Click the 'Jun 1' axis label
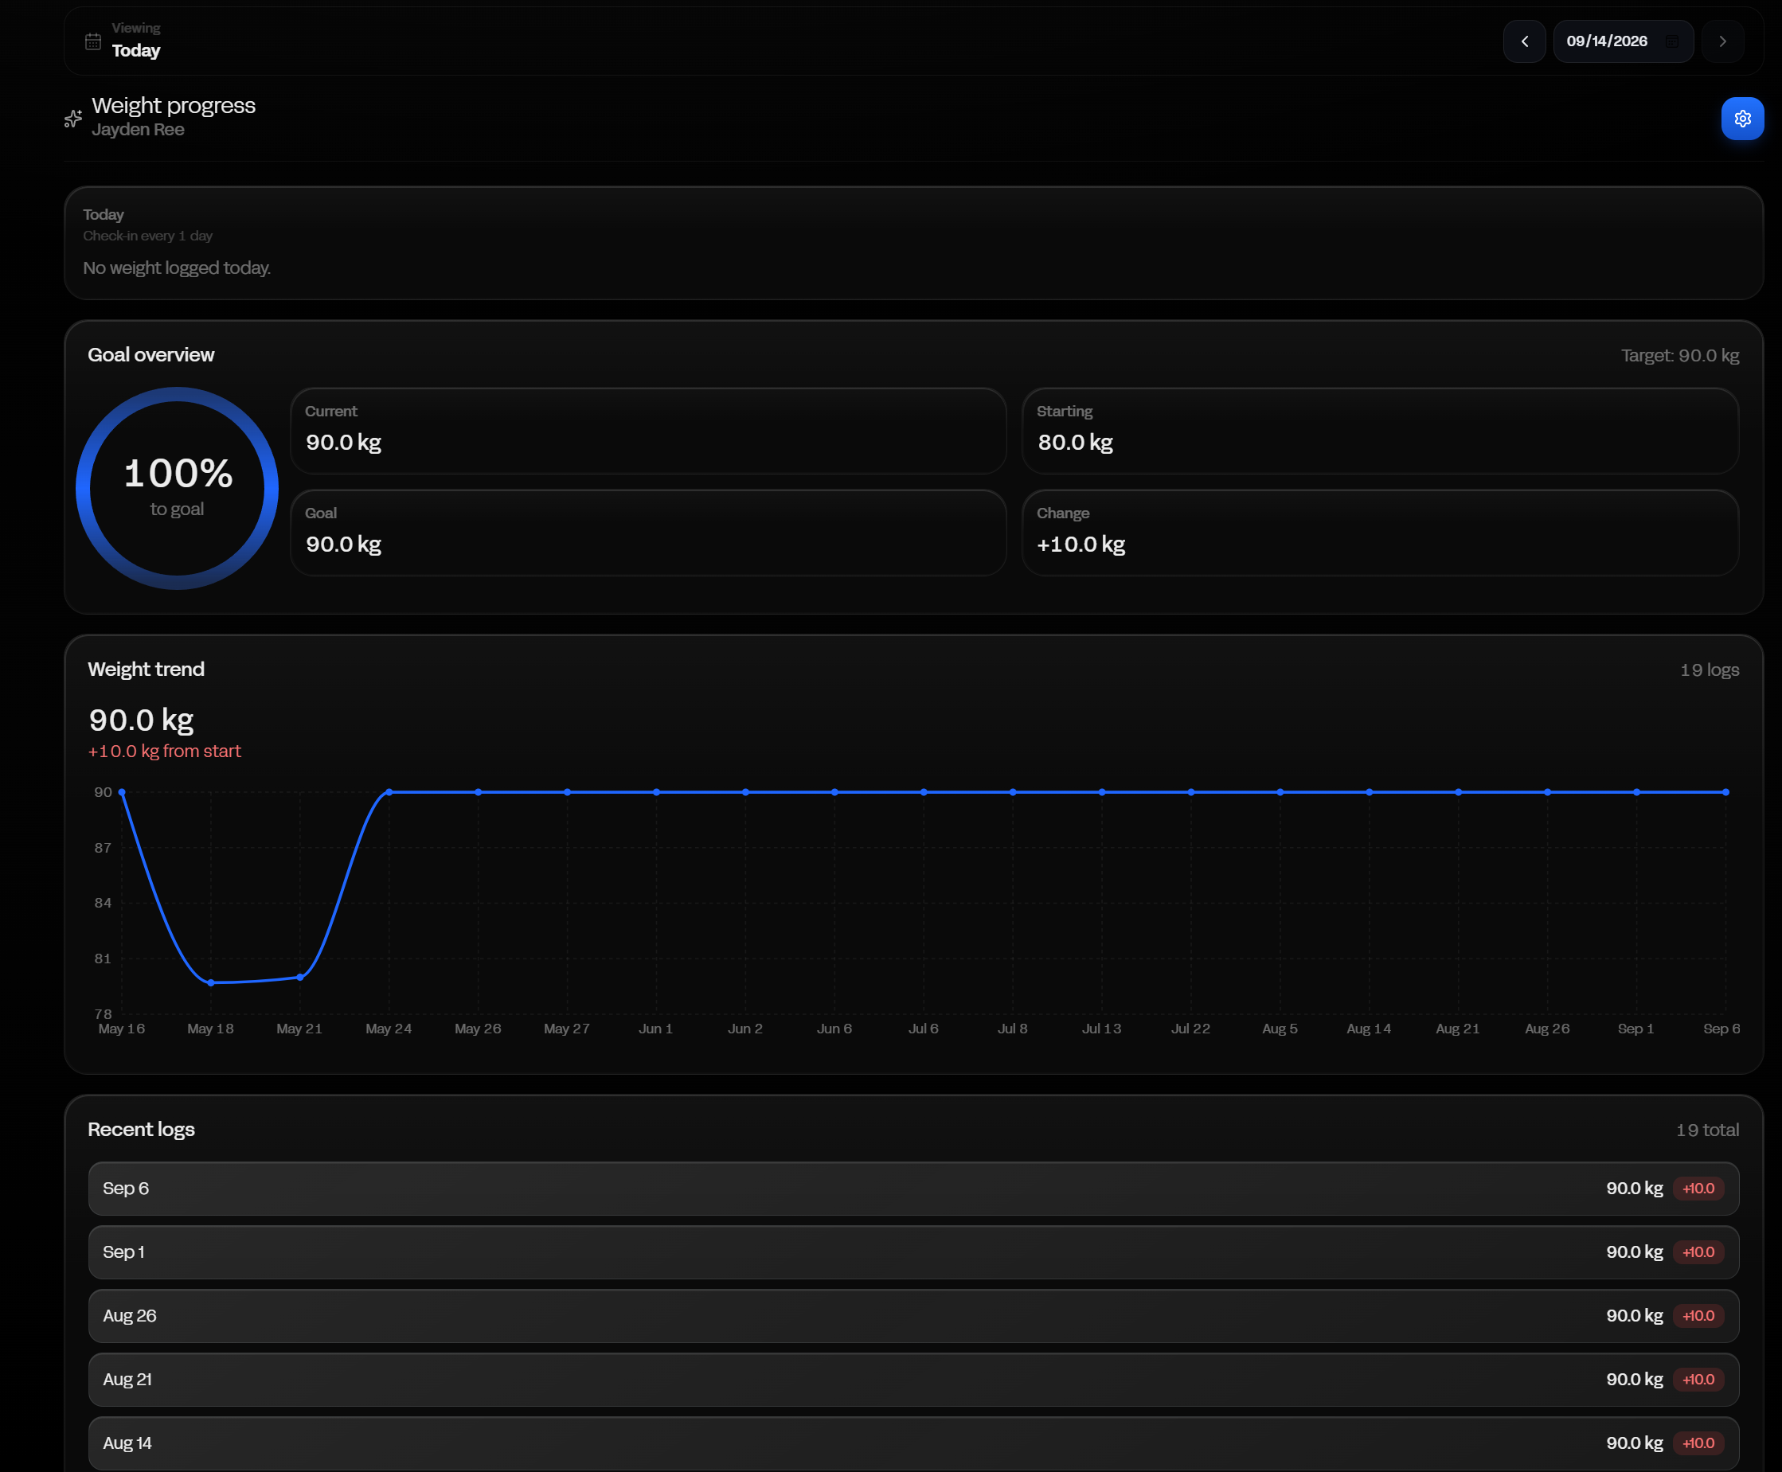Viewport: 1782px width, 1472px height. pos(655,1029)
